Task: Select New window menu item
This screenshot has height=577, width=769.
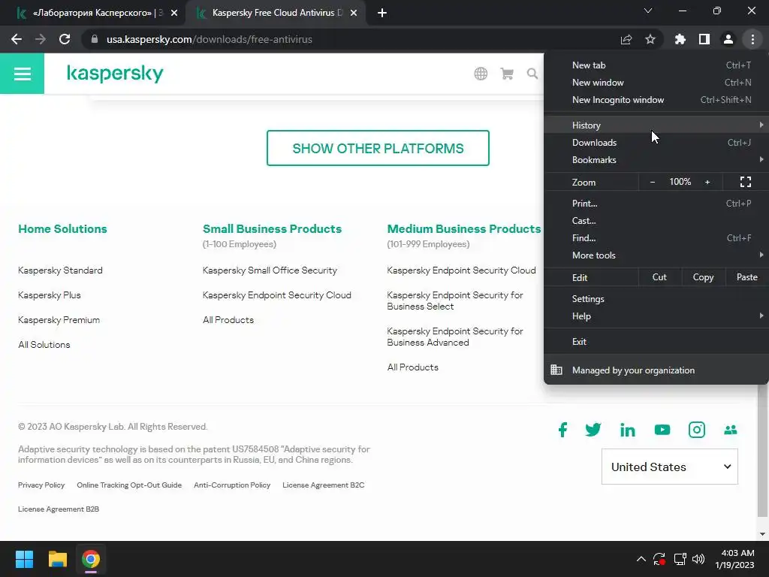Action: click(656, 83)
